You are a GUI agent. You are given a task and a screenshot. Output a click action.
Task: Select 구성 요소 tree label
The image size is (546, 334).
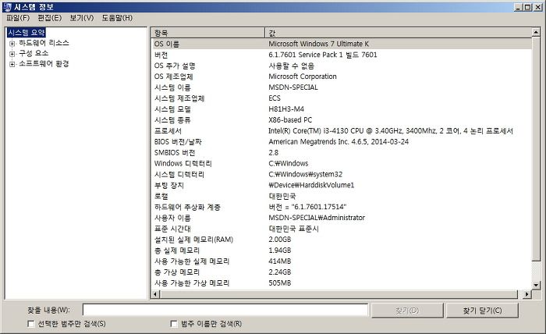click(34, 53)
